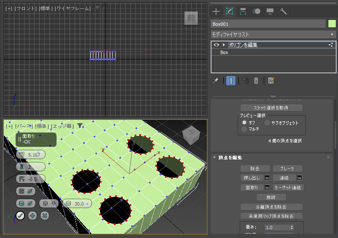Open settings box next to 面取り

pyautogui.click(x=267, y=187)
